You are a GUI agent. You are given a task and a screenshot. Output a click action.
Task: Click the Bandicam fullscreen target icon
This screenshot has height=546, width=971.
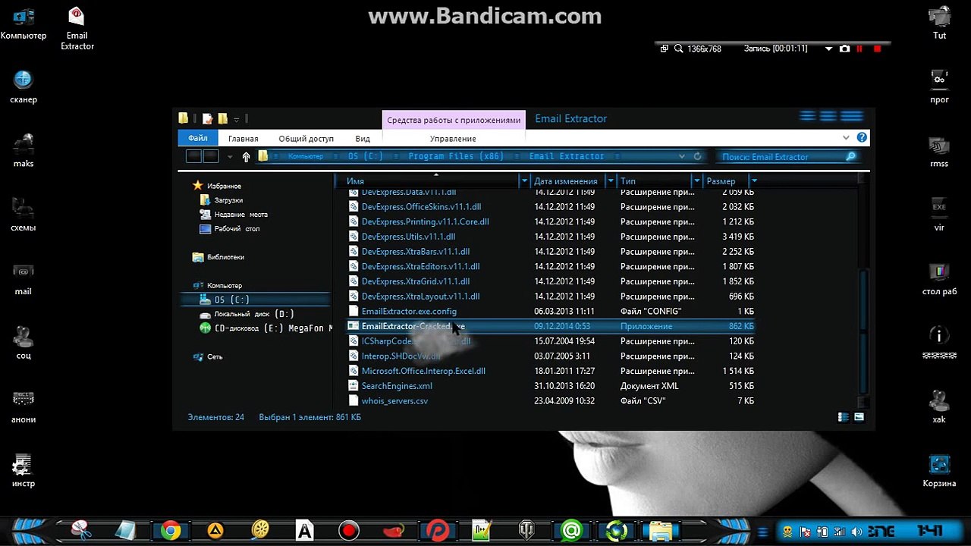[x=664, y=49]
